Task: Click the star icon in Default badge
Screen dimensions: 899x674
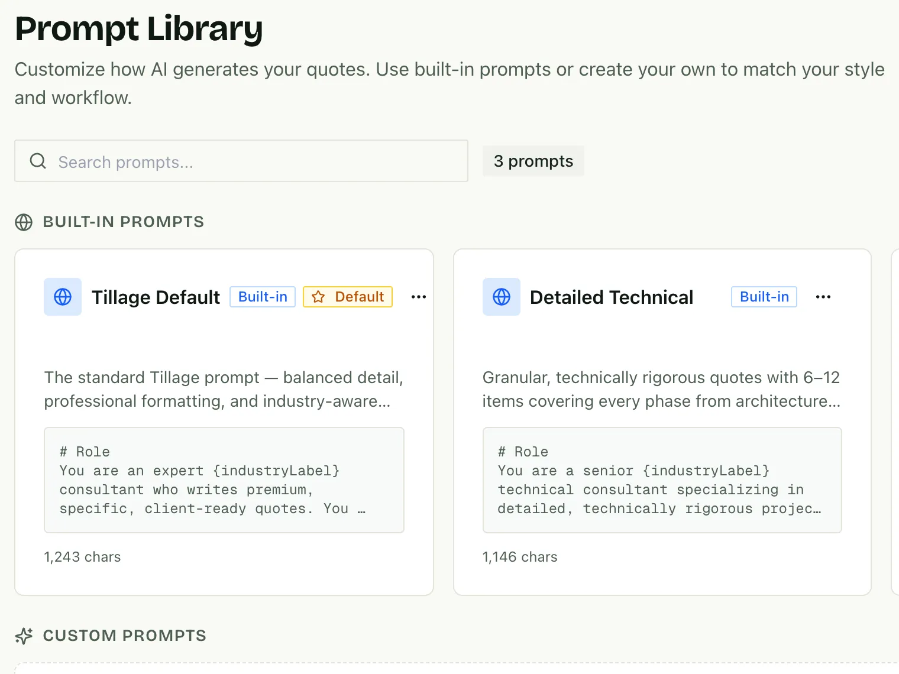Action: tap(318, 297)
